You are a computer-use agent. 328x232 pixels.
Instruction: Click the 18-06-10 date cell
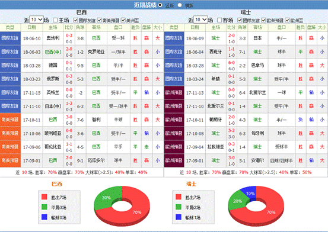[32, 38]
